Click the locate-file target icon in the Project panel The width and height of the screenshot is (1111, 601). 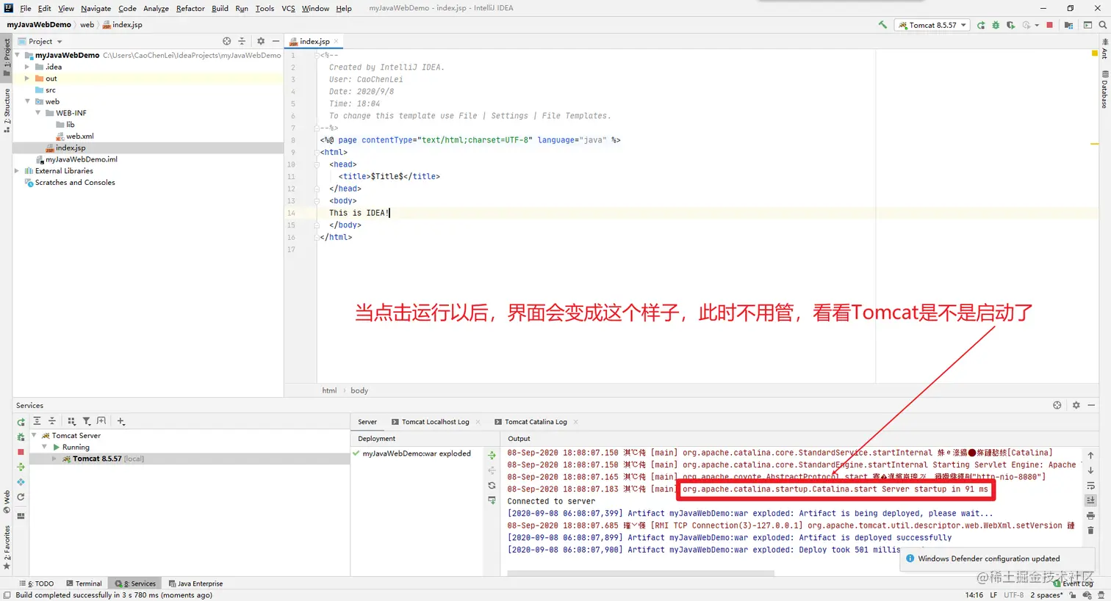pos(226,41)
